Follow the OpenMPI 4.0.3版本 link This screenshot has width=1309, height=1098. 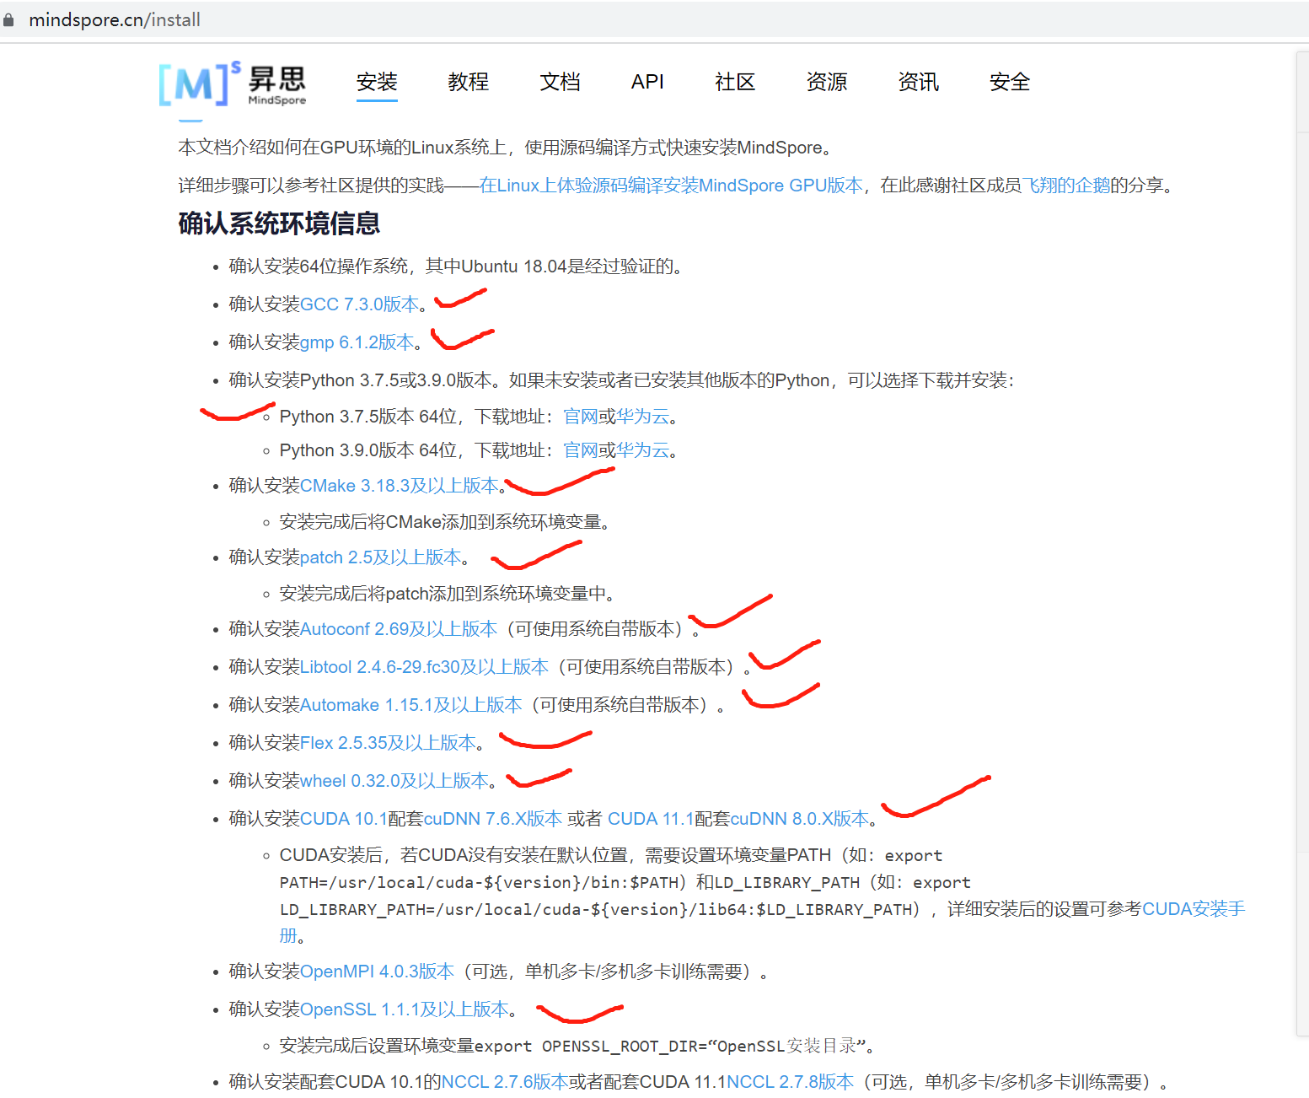click(377, 972)
